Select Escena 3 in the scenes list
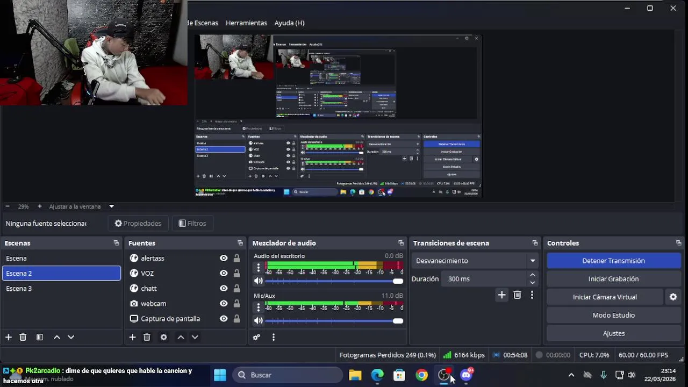Image resolution: width=688 pixels, height=387 pixels. [x=61, y=288]
